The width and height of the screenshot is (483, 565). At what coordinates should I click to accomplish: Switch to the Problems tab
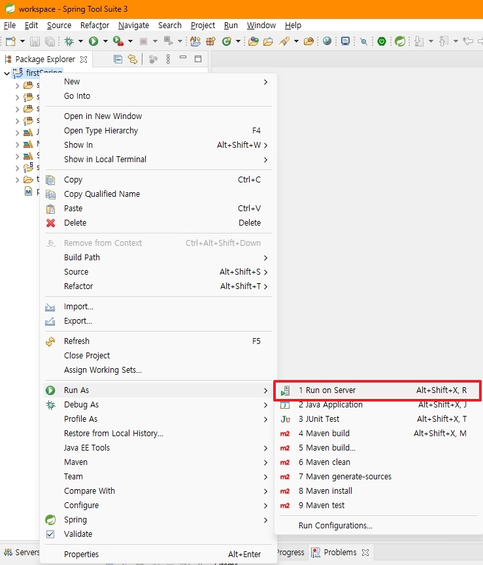tap(340, 553)
